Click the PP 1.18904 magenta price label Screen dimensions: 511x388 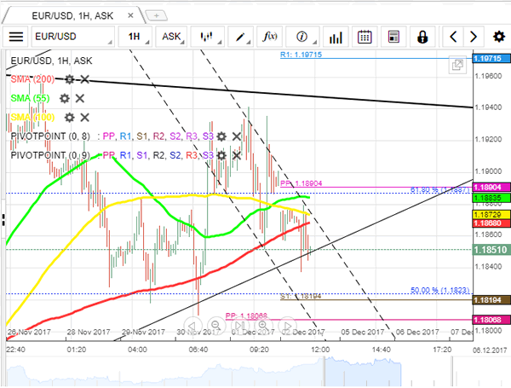click(491, 188)
